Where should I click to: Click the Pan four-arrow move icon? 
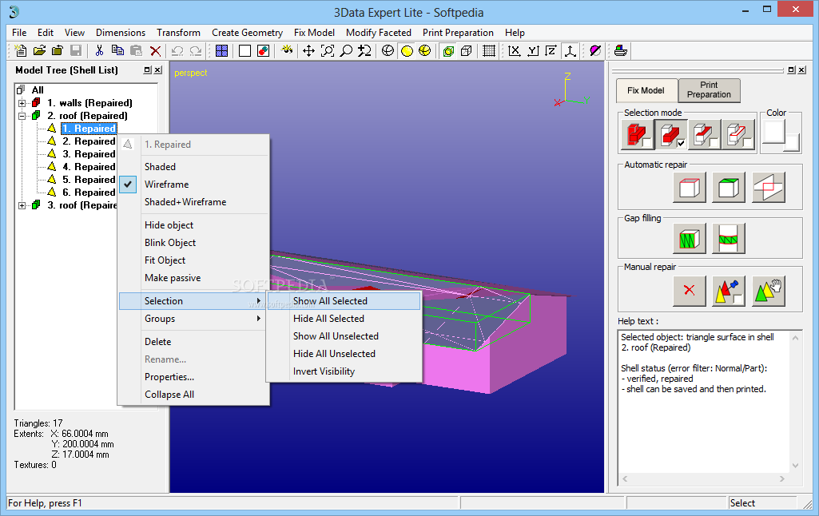[308, 50]
